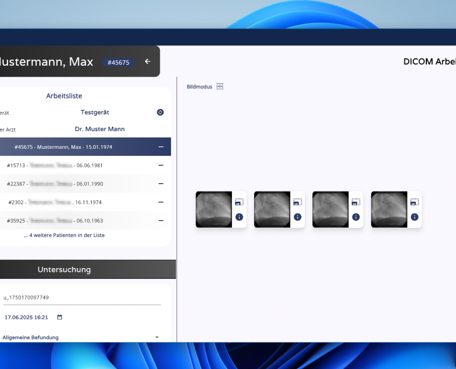Open info for the fourth X-ray thumbnail
Screen dimensions: 456x369
point(414,216)
